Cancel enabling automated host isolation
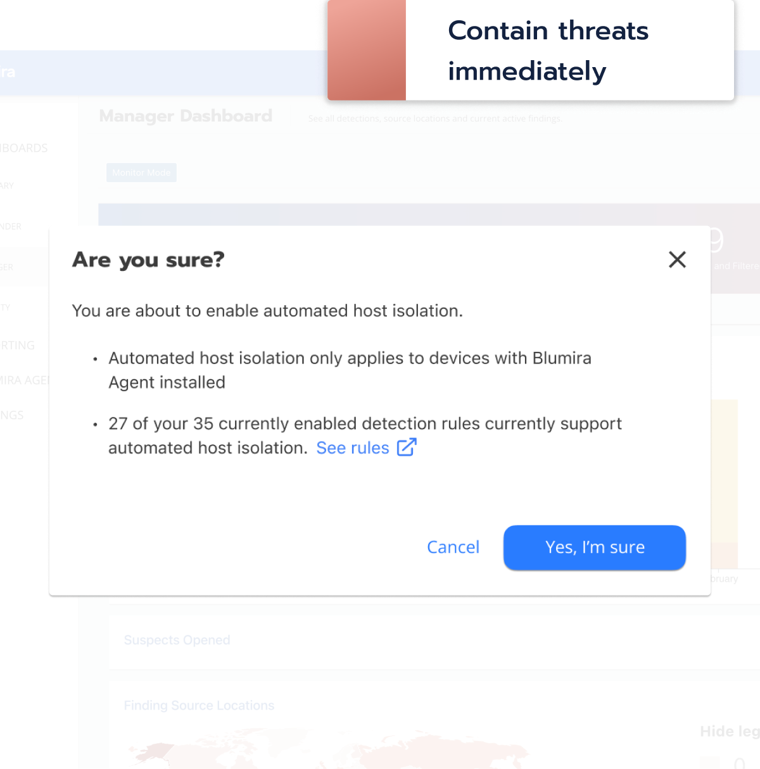Viewport: 760px width, 769px height. 453,547
